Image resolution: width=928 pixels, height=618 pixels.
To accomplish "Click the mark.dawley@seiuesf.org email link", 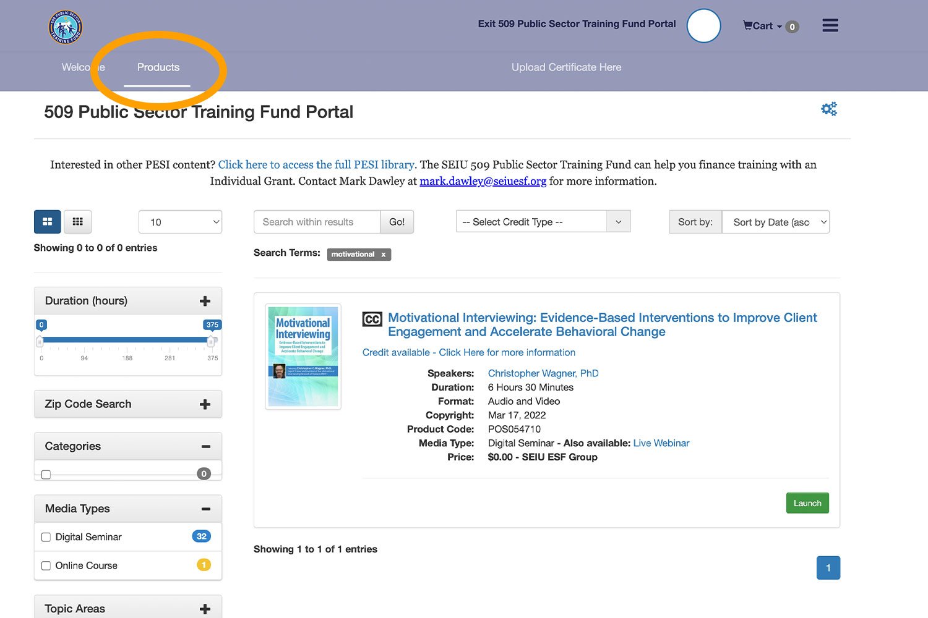I will 483,181.
